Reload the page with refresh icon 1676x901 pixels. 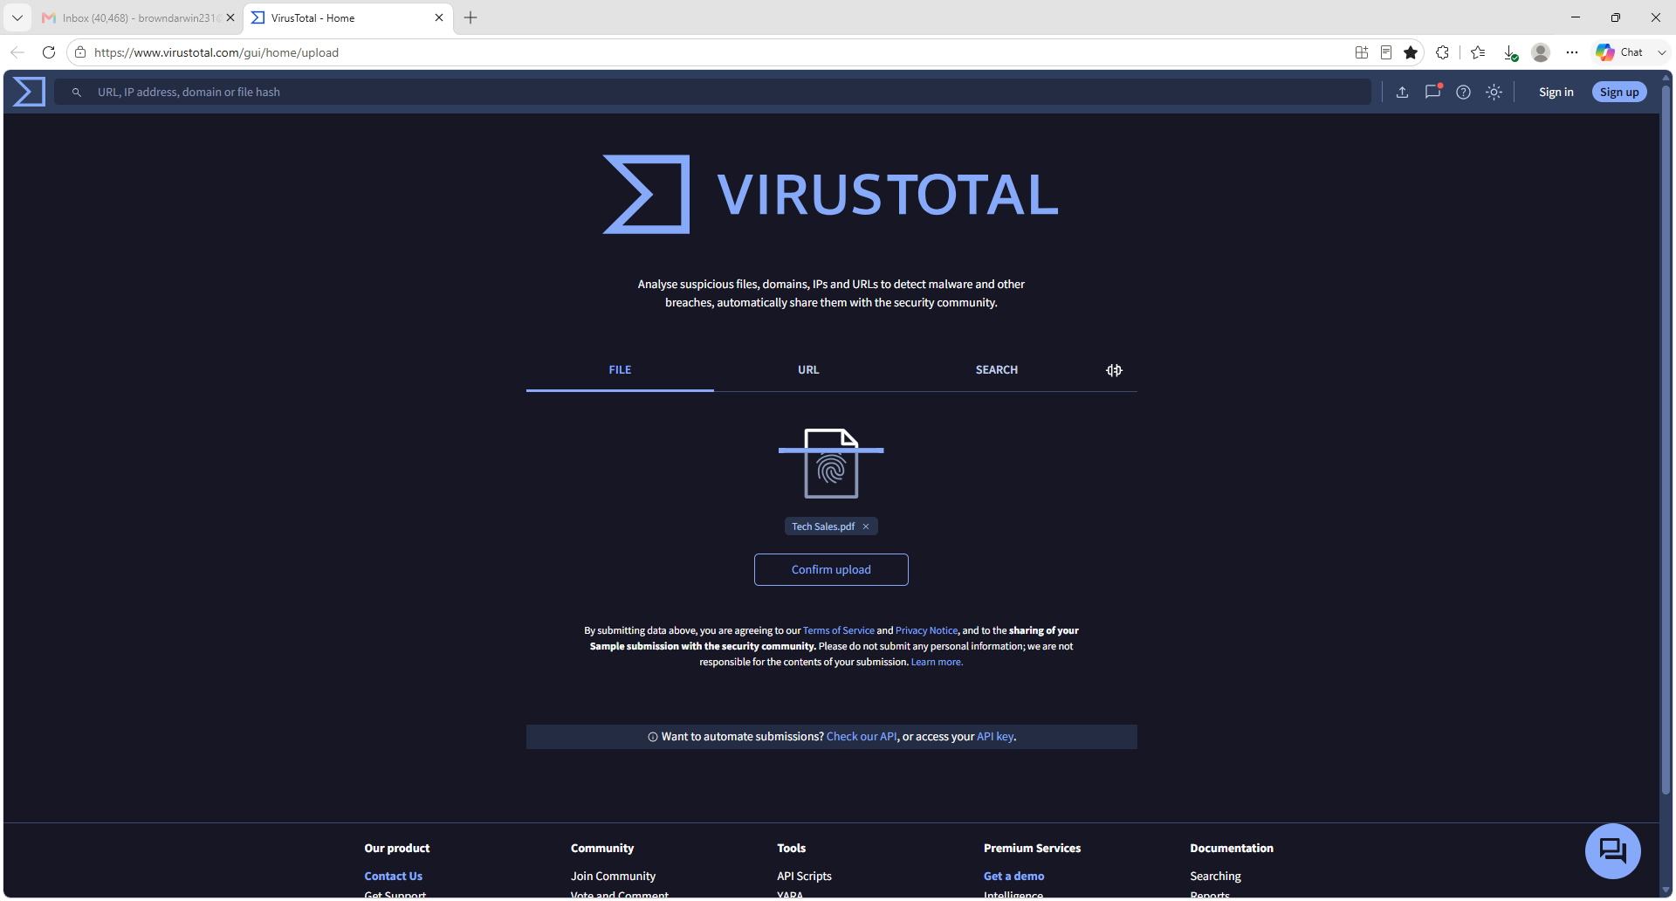[49, 52]
